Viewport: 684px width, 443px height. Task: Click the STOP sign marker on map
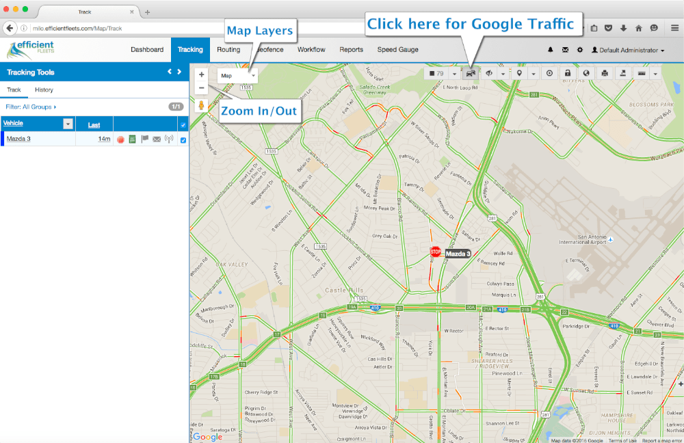[435, 252]
